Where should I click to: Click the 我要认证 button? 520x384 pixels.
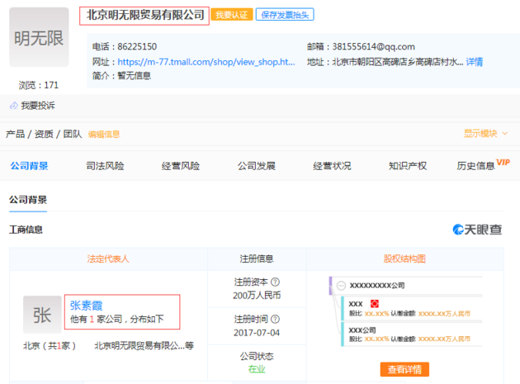click(231, 15)
